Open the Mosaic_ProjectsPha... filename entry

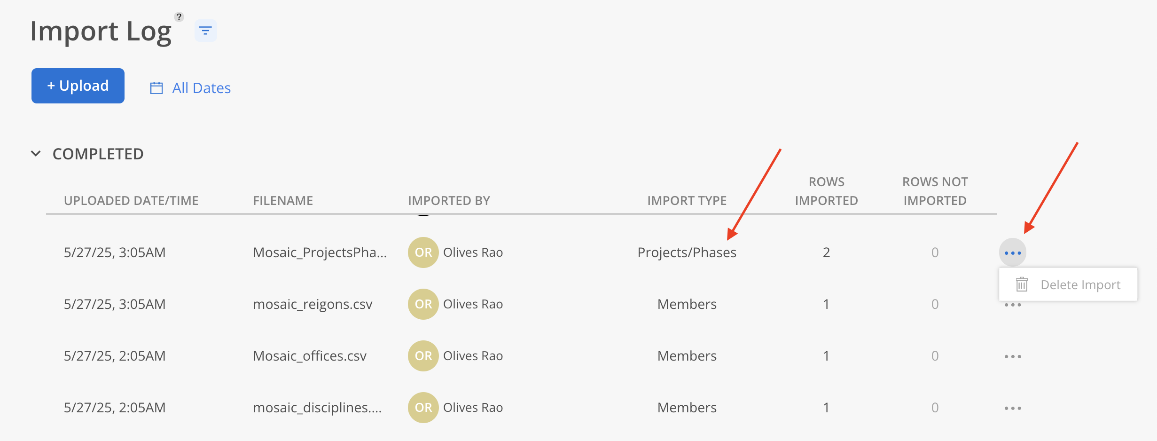[320, 252]
